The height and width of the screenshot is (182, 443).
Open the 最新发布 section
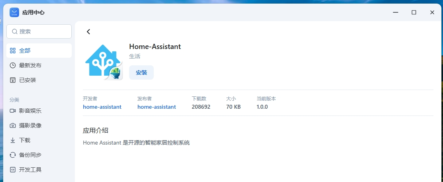(x=39, y=65)
